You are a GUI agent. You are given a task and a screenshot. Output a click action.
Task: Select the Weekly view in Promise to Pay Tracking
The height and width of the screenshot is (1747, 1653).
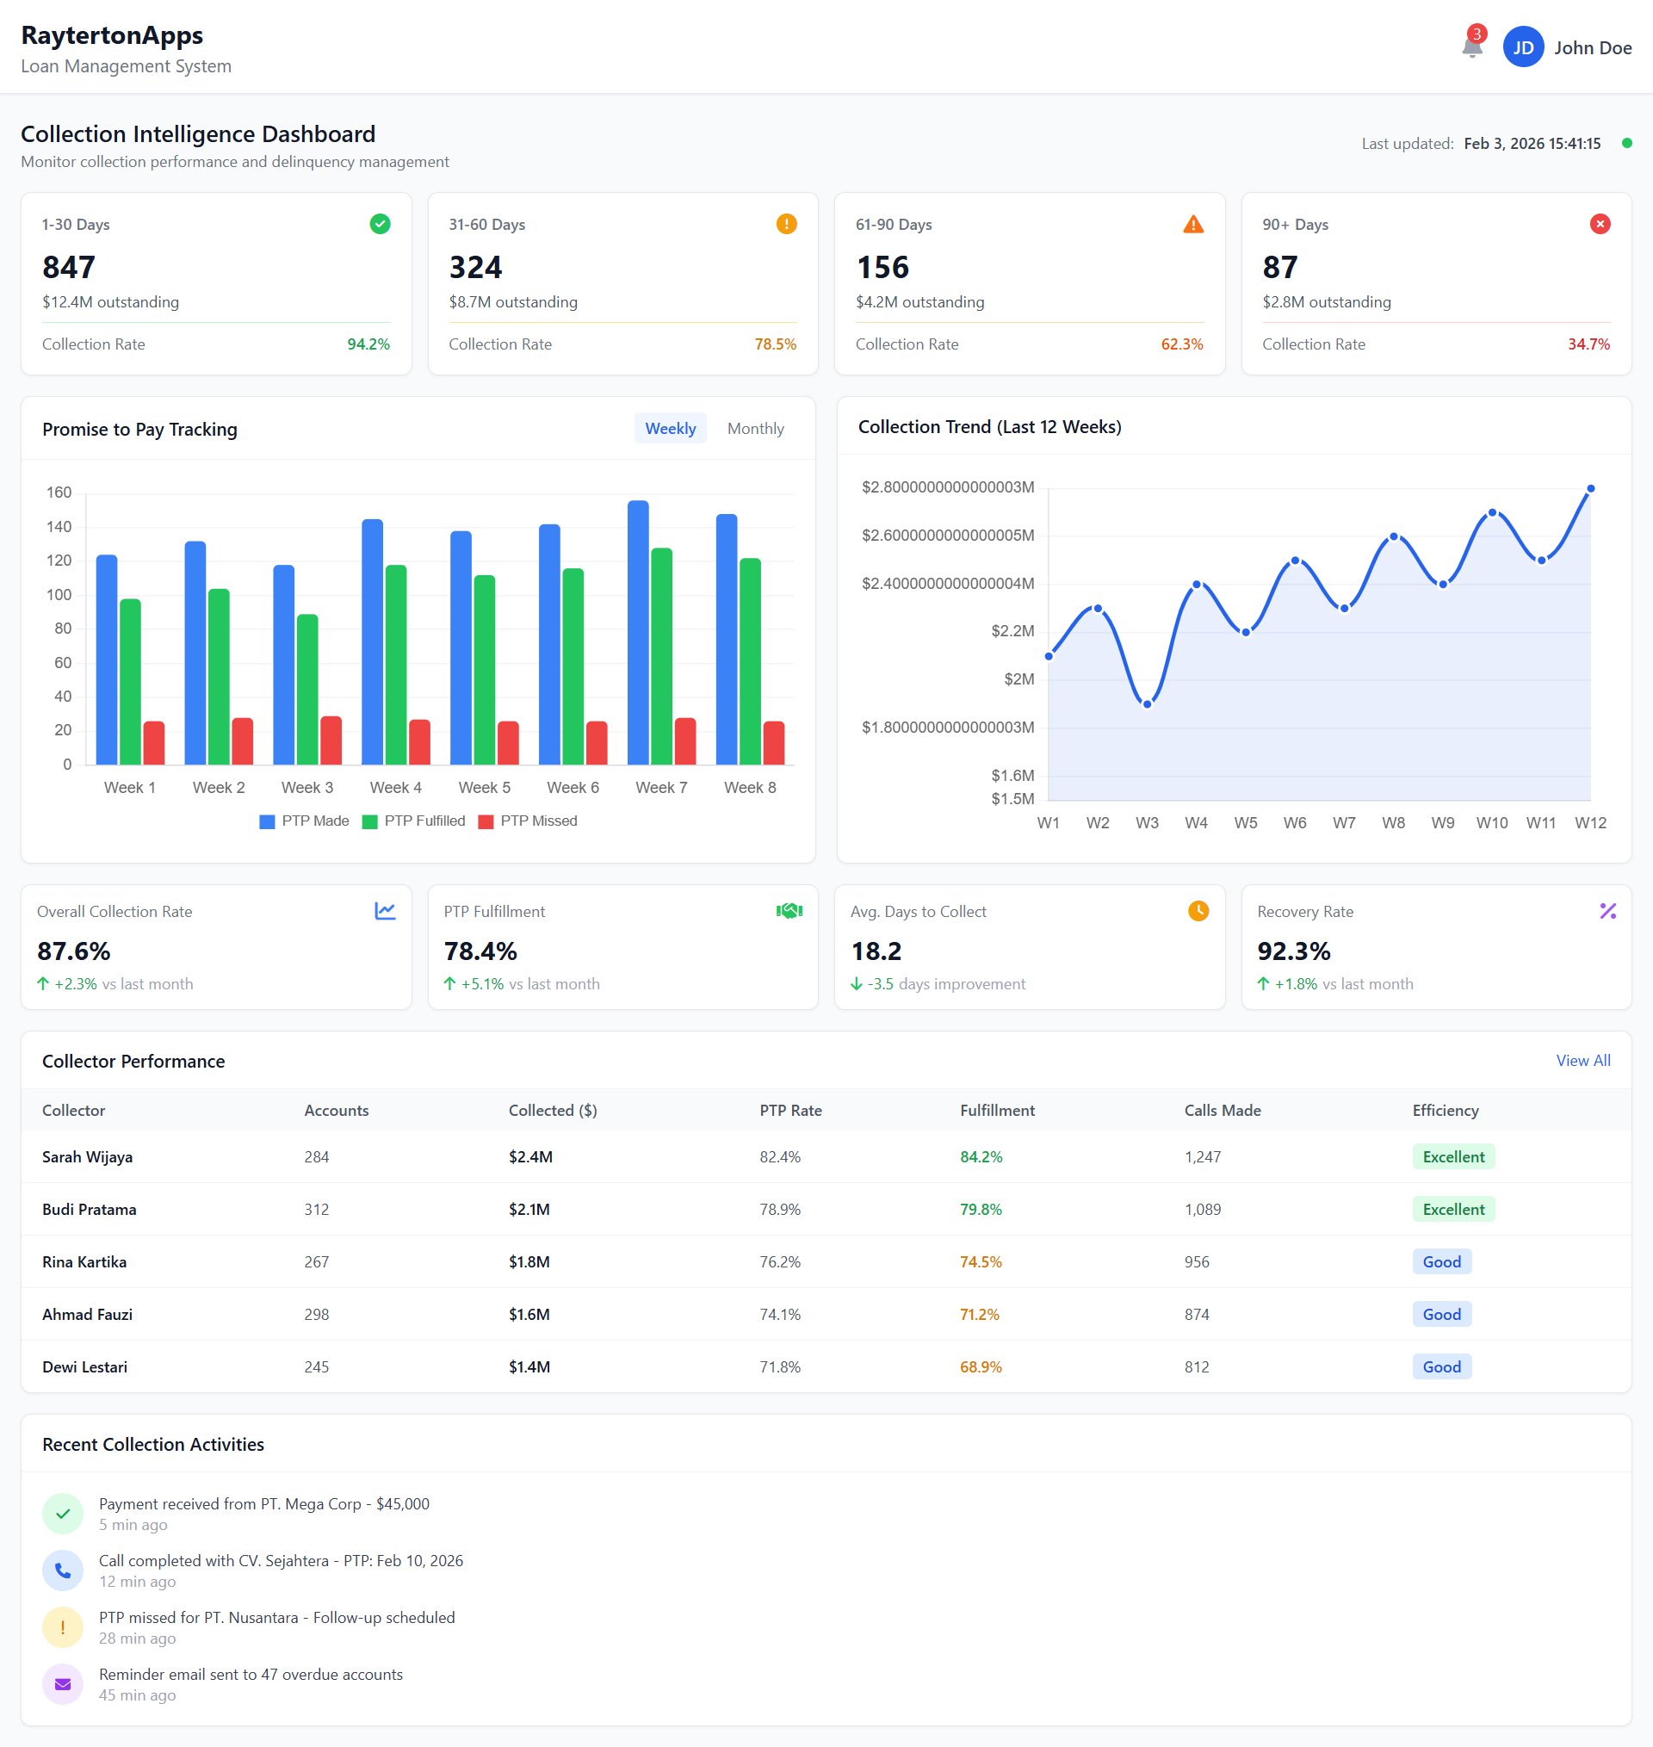tap(670, 429)
